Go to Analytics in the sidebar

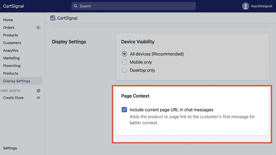pos(11,51)
